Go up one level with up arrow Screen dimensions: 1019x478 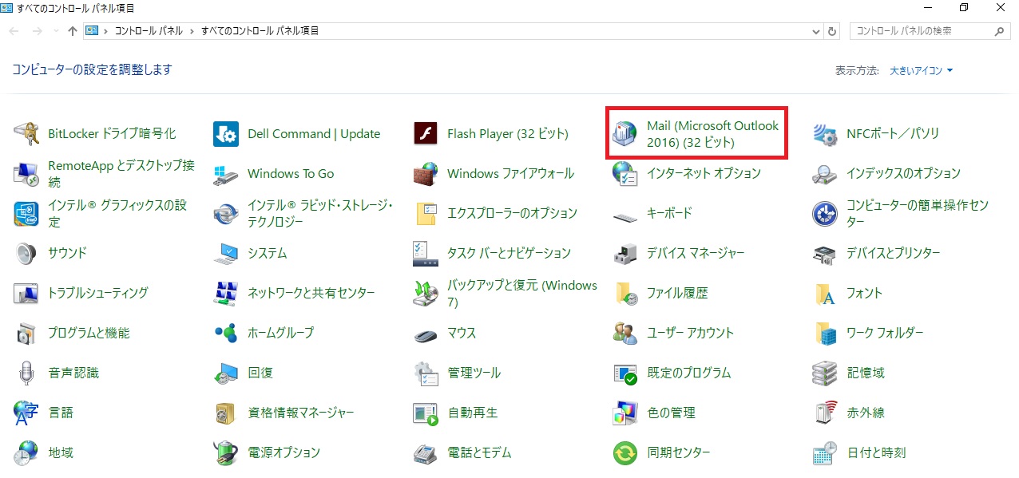click(73, 31)
